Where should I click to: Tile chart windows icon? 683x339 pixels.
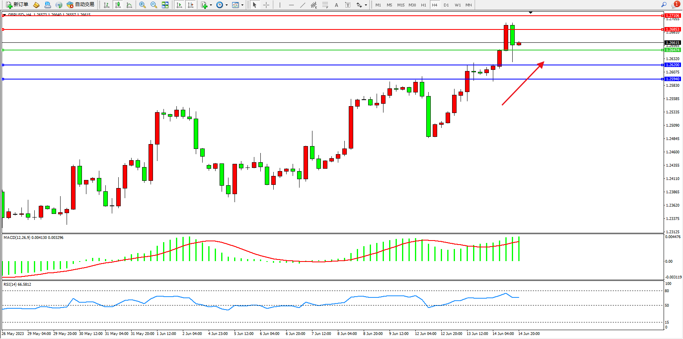pyautogui.click(x=165, y=5)
